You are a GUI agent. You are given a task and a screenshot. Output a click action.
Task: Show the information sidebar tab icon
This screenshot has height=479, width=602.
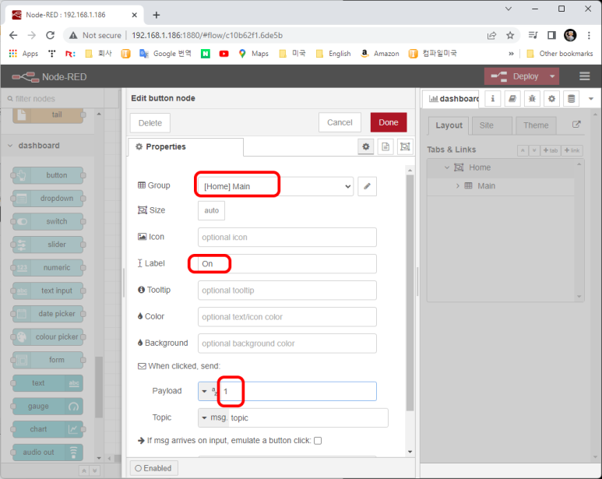click(x=492, y=99)
